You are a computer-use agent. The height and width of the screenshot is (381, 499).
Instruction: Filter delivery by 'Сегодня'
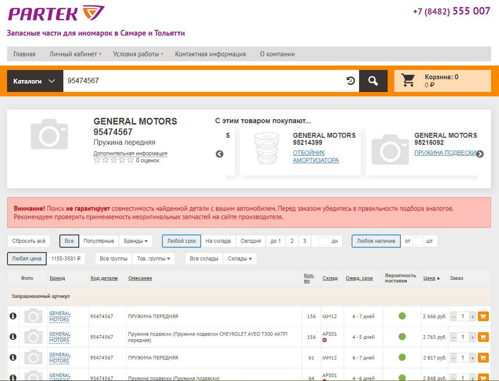(251, 241)
